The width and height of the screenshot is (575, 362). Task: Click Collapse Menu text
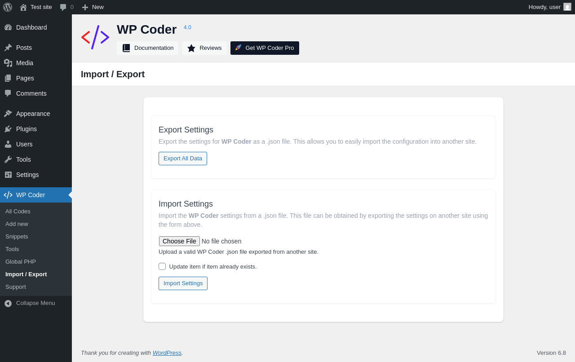[x=35, y=303]
